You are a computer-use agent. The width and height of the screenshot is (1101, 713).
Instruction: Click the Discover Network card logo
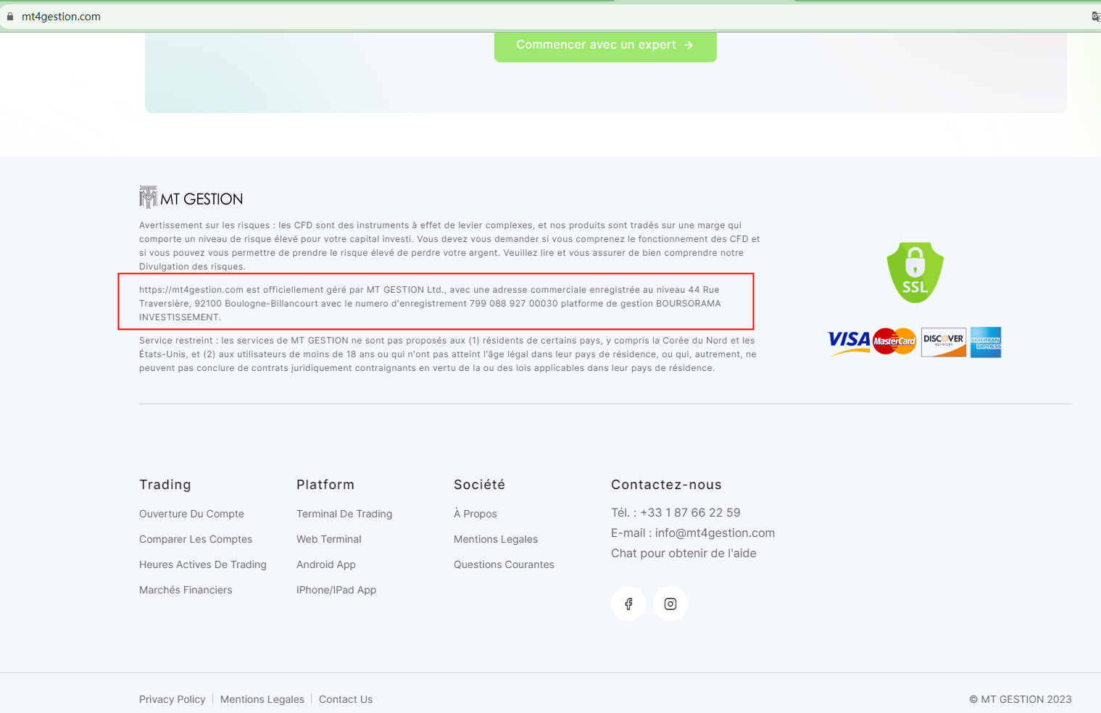click(944, 342)
